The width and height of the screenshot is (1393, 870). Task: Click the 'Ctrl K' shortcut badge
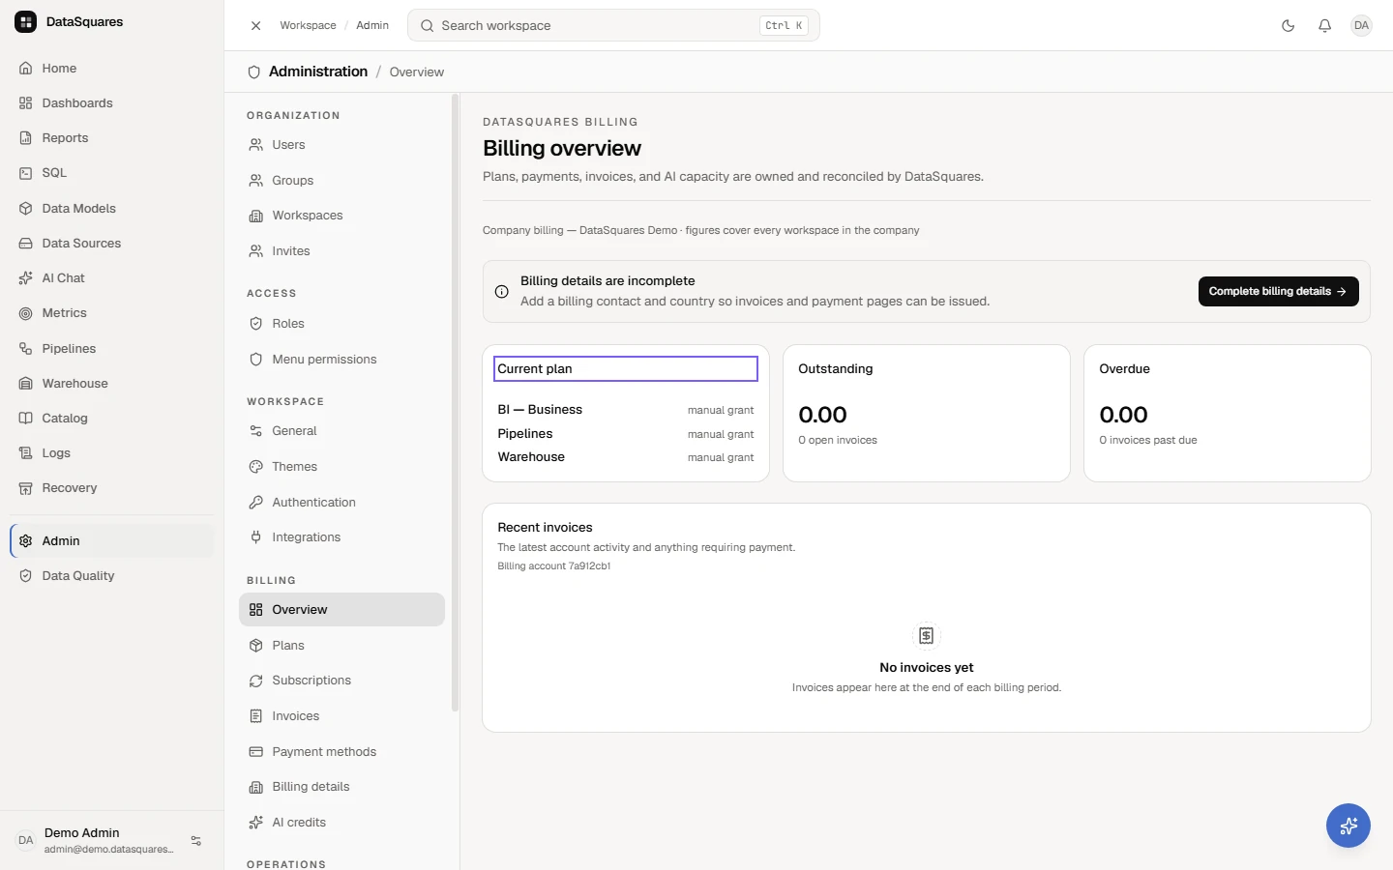pyautogui.click(x=784, y=26)
